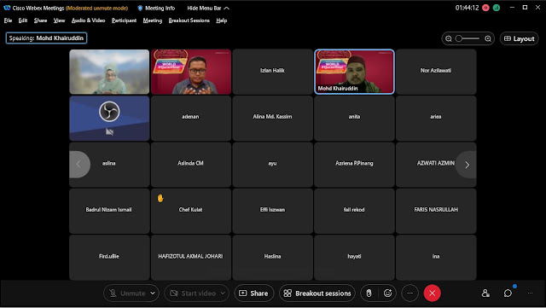This screenshot has width=546, height=308.
Task: Open the Meeting menu
Action: 153,20
